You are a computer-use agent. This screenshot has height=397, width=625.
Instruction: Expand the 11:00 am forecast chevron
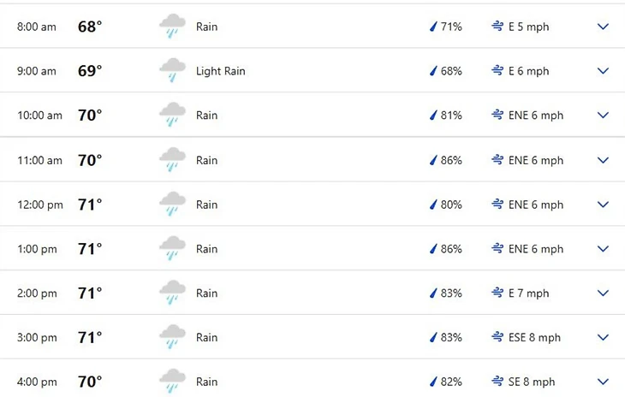603,160
